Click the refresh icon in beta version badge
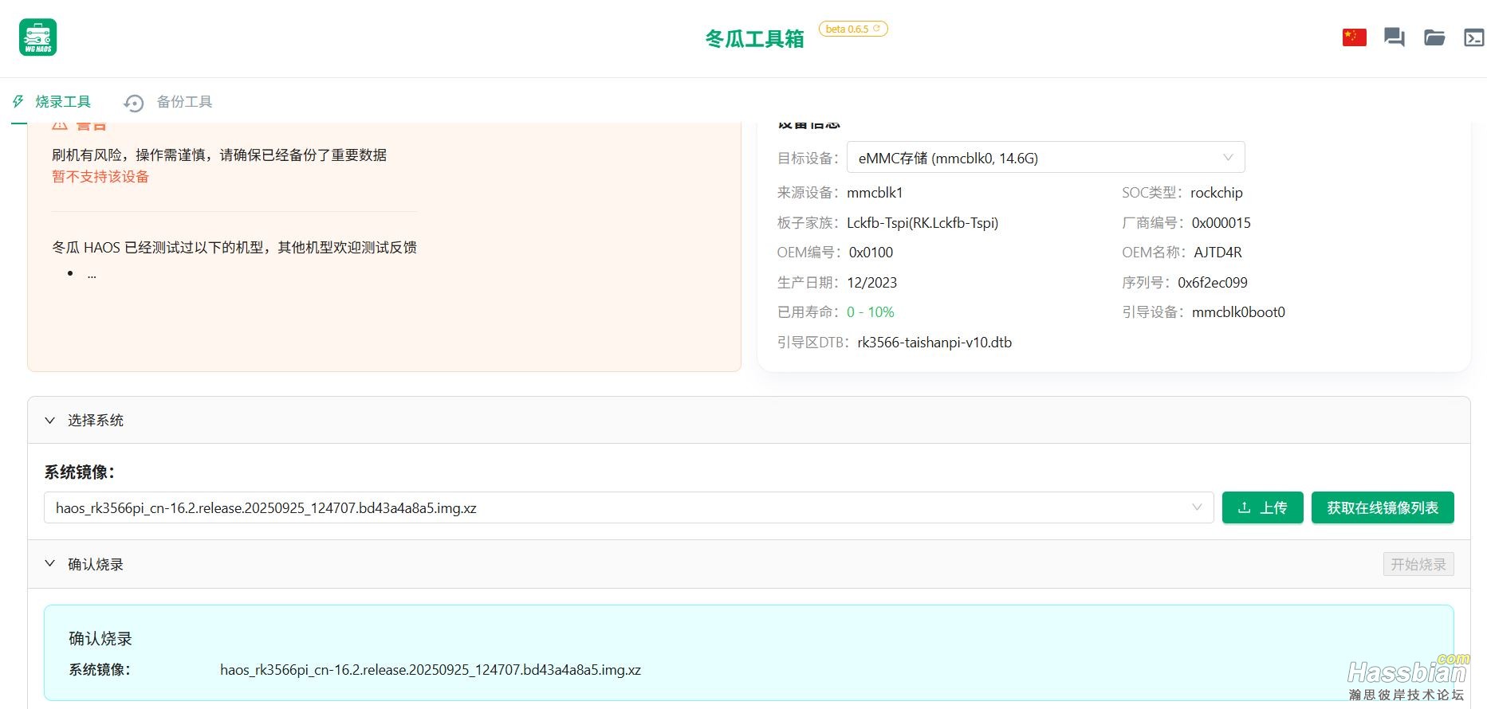This screenshot has width=1487, height=709. coord(877,29)
